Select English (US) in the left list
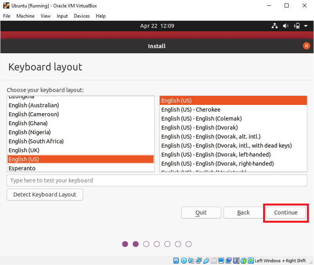Image resolution: width=314 pixels, height=265 pixels. pos(81,159)
